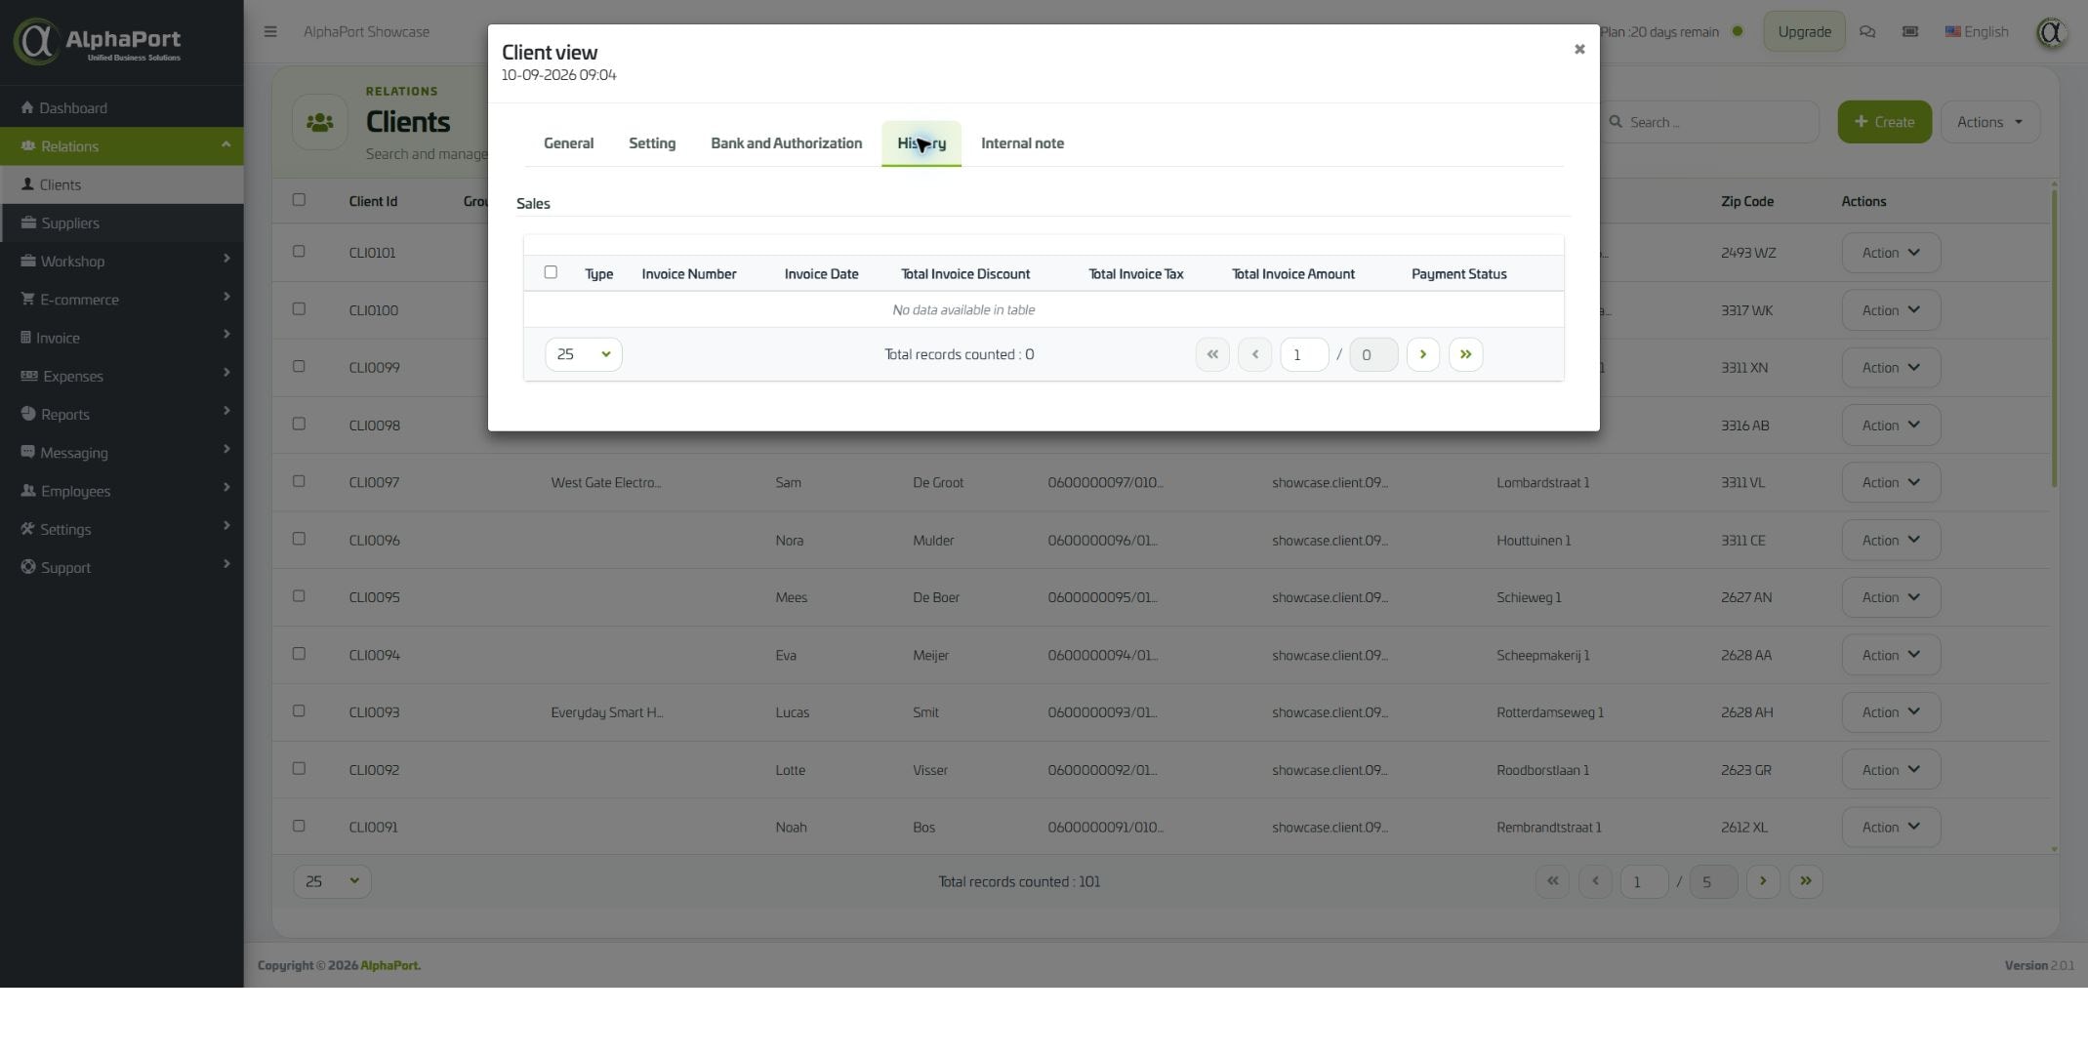This screenshot has width=2088, height=1054.
Task: Expand the Reports sidebar menu
Action: [122, 414]
